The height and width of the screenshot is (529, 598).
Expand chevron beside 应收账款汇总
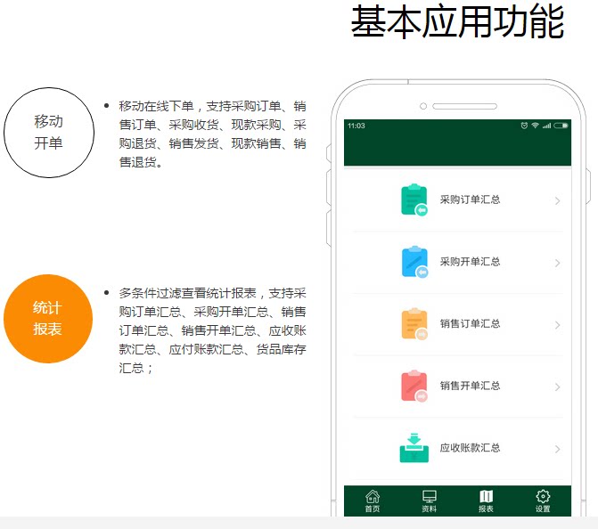[x=558, y=450]
